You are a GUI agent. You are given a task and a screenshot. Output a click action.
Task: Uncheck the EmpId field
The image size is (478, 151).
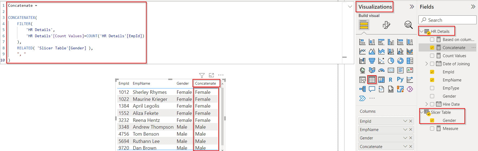pos(432,72)
